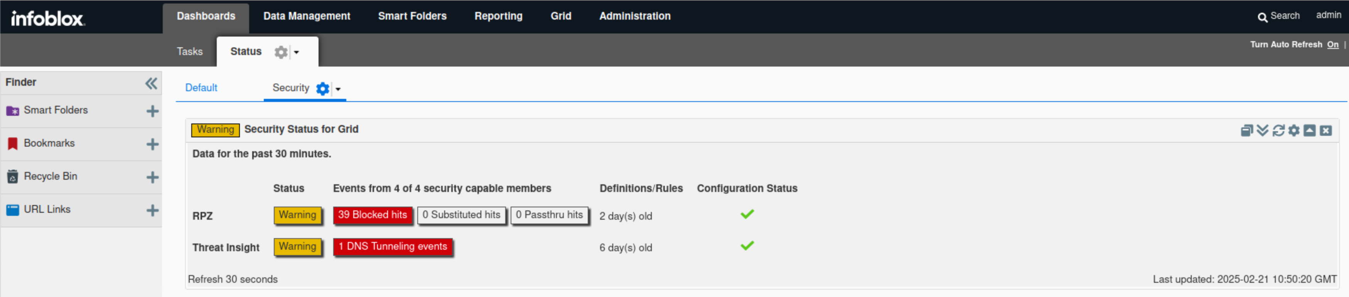Switch to the Tasks tab
Screen dimensions: 1349x297
pos(190,52)
